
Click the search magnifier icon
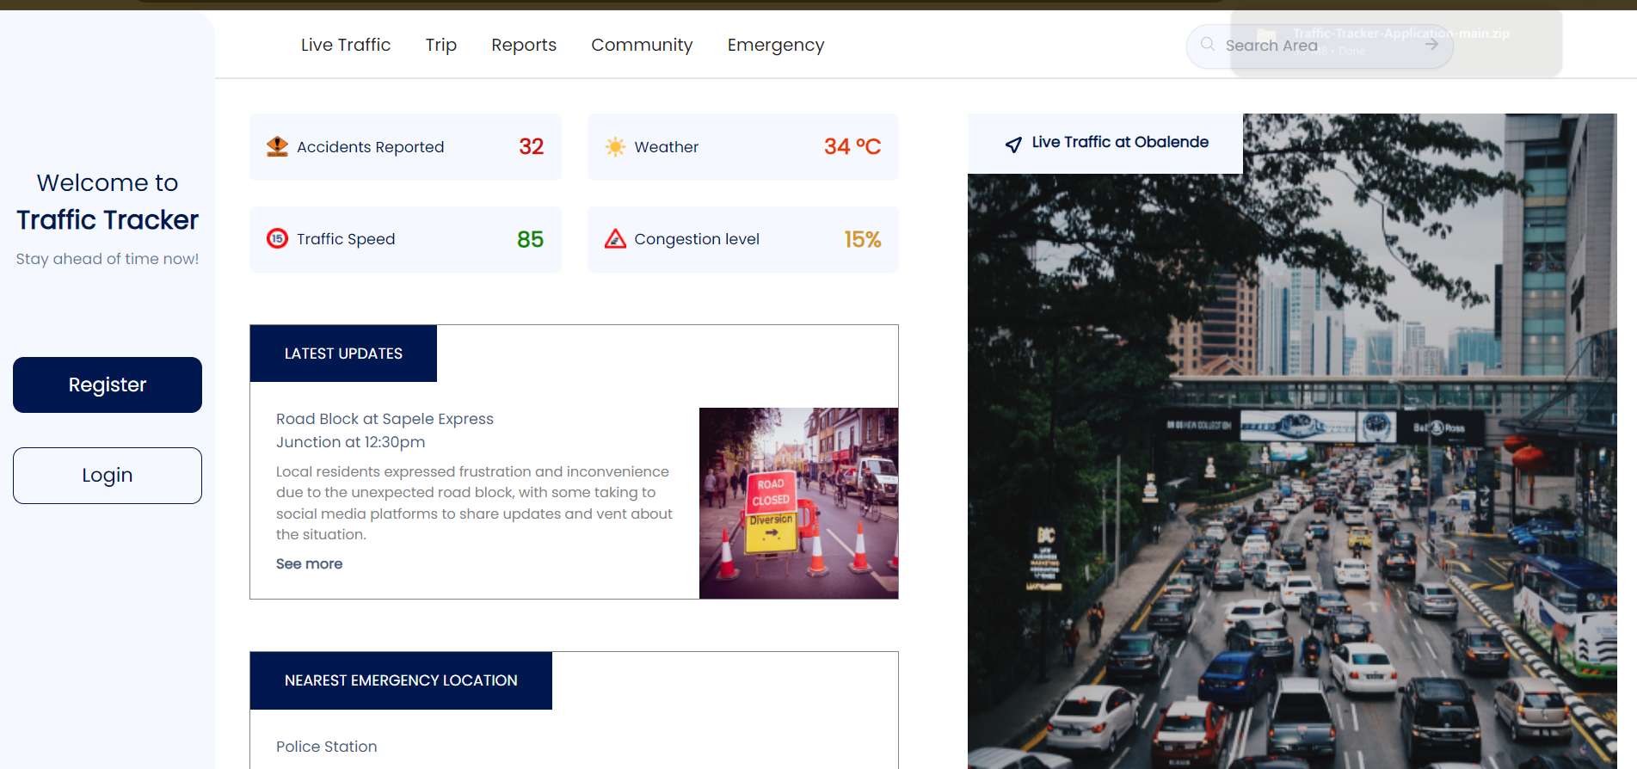tap(1208, 44)
